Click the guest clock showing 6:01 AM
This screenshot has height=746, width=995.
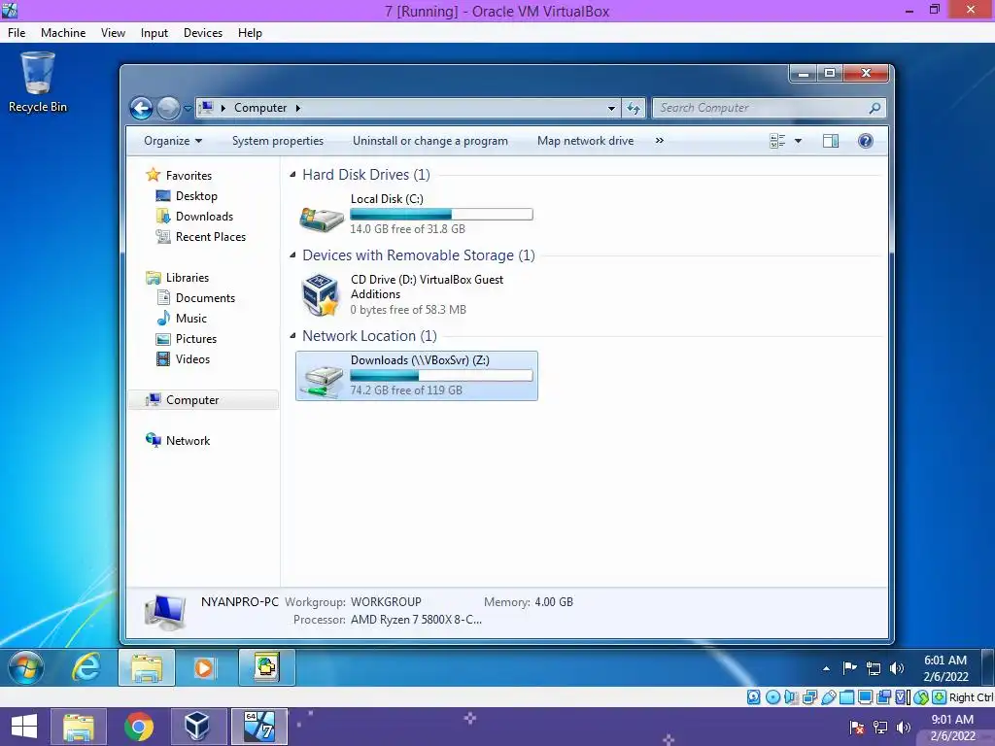[944, 668]
